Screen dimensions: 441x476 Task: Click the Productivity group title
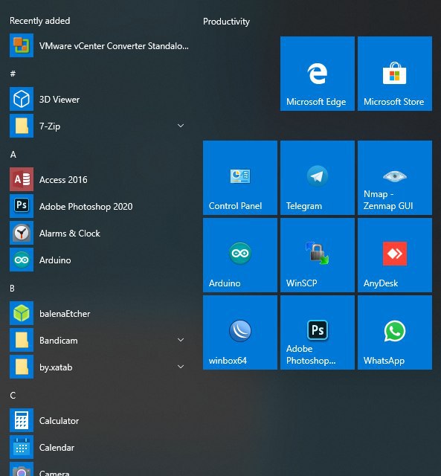pyautogui.click(x=226, y=22)
